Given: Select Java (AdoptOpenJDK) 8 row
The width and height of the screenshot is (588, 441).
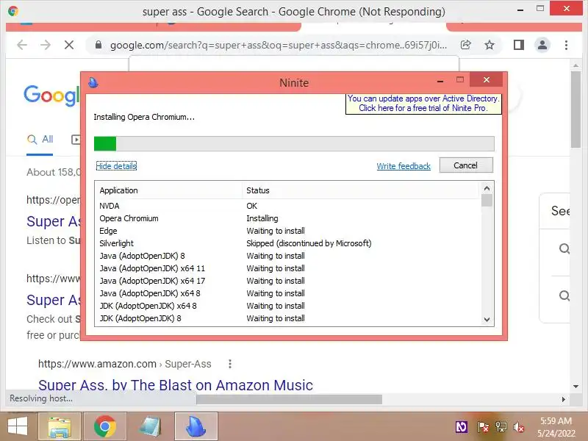Looking at the screenshot, I should click(x=287, y=256).
